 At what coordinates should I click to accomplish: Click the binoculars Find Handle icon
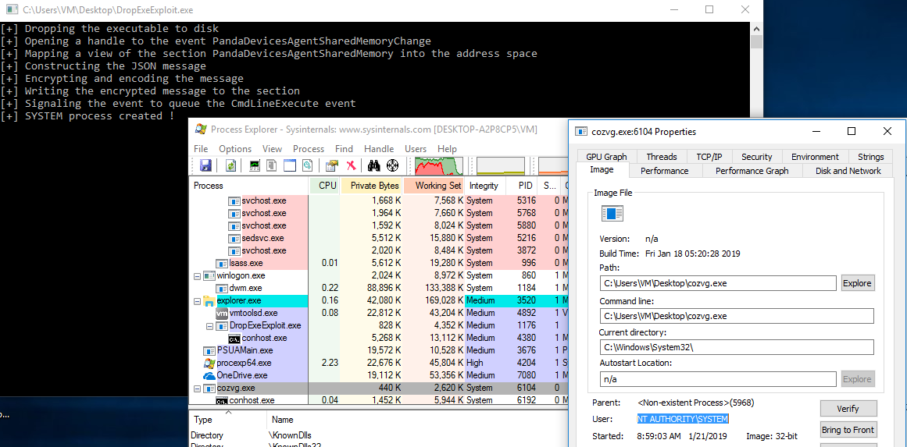click(x=373, y=165)
